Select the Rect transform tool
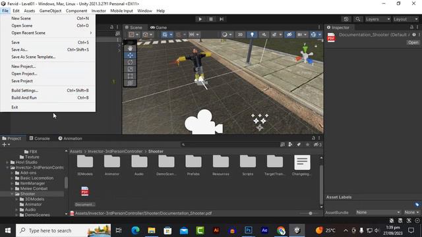Image resolution: width=422 pixels, height=237 pixels. [x=130, y=76]
